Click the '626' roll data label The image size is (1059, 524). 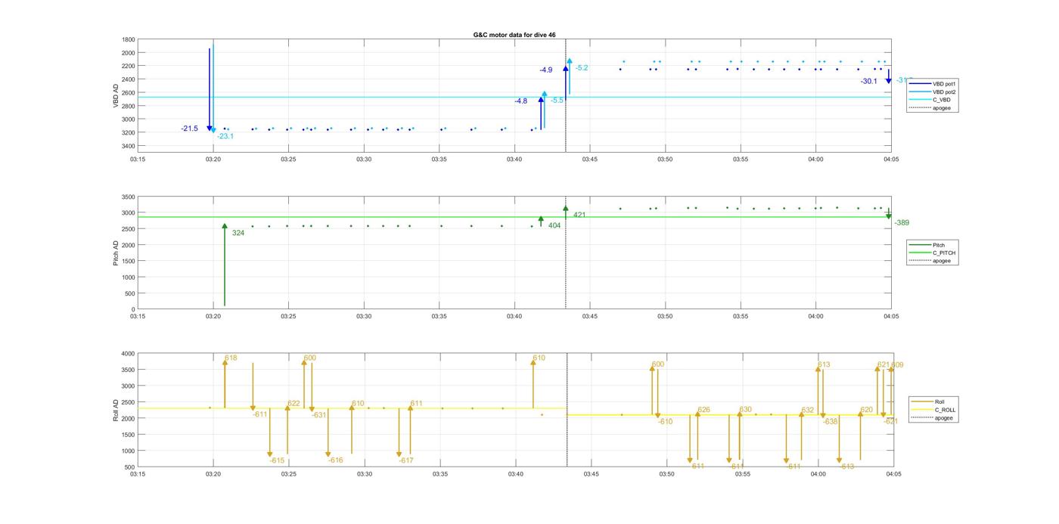(703, 410)
